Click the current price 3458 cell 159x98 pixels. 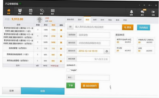[x=53, y=42]
